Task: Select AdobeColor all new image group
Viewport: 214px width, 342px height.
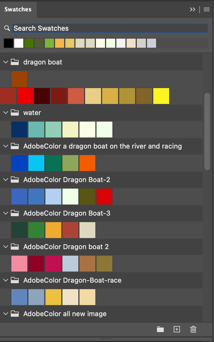Action: pos(65,314)
